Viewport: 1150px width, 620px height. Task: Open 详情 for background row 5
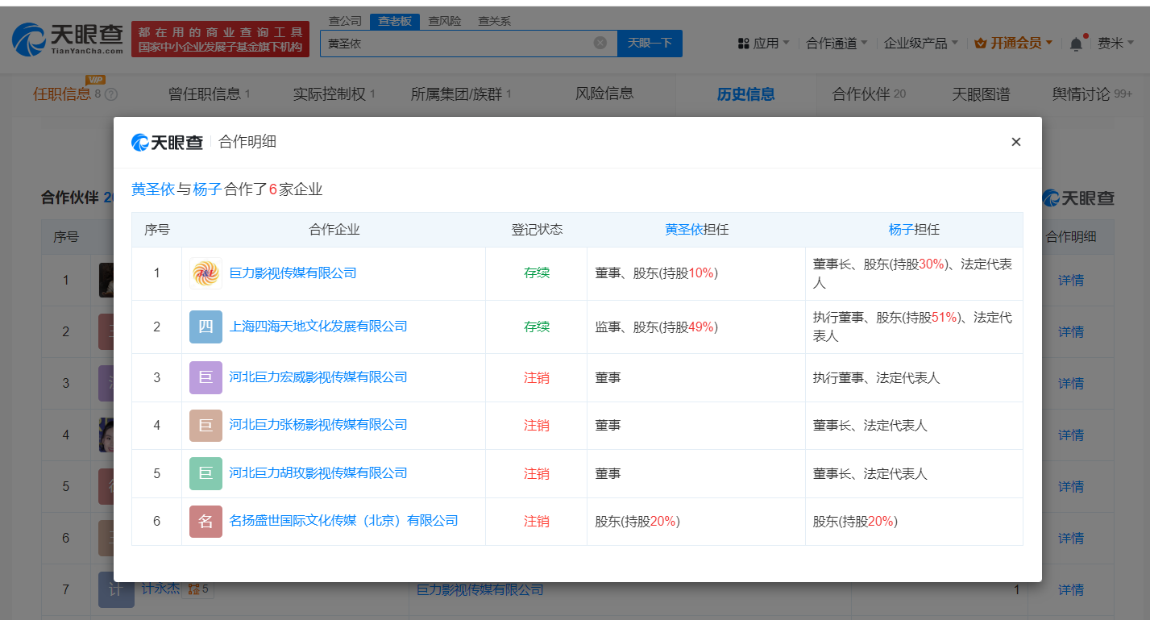(1071, 487)
